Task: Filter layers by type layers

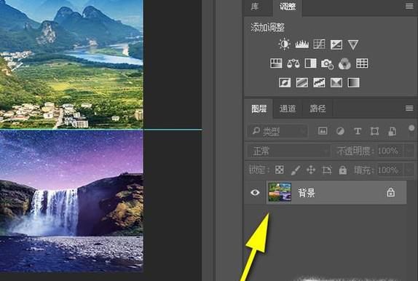Action: coord(358,131)
